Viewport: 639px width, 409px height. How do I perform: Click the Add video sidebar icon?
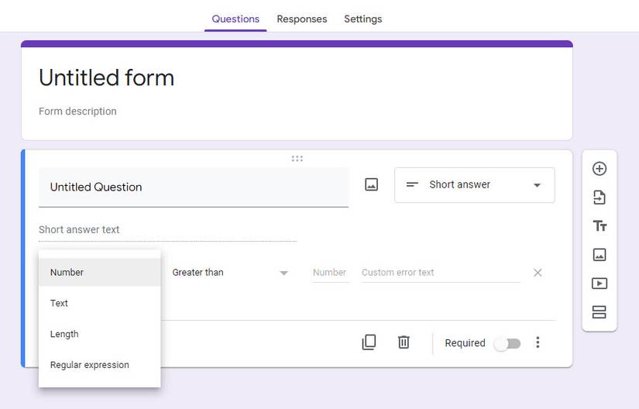pyautogui.click(x=599, y=284)
